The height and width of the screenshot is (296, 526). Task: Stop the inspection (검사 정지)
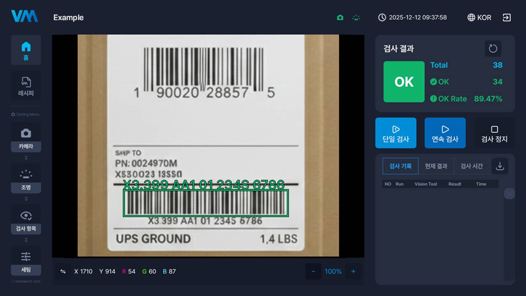tap(494, 133)
